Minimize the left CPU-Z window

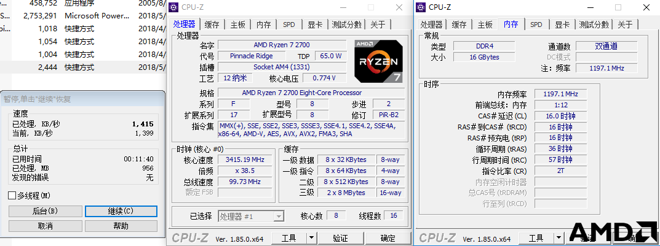point(344,7)
